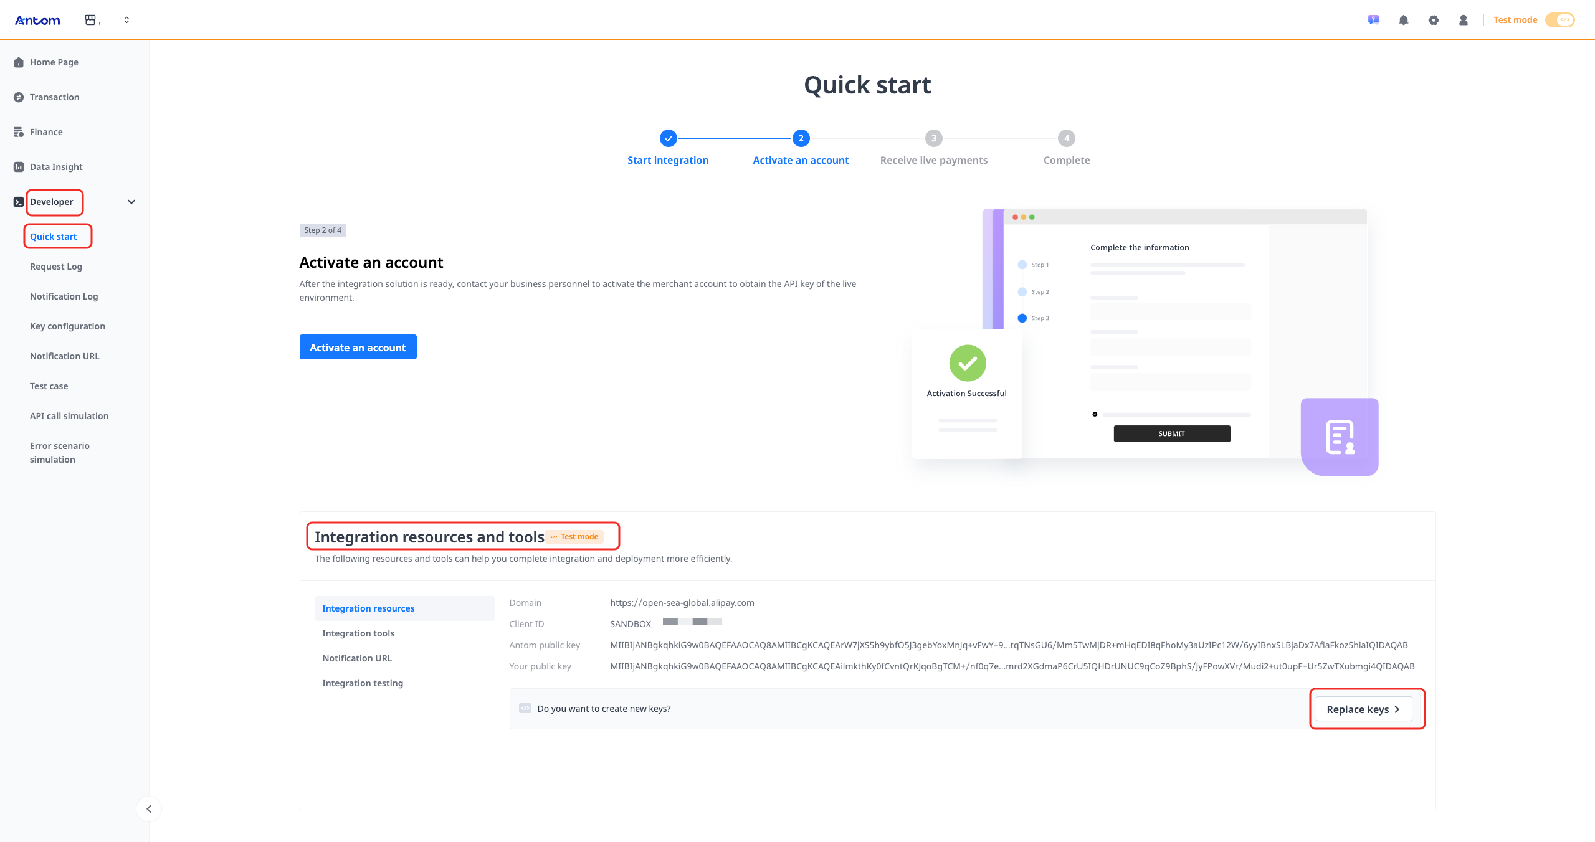The width and height of the screenshot is (1595, 842).
Task: Select the Home Page sidebar icon
Action: point(19,62)
